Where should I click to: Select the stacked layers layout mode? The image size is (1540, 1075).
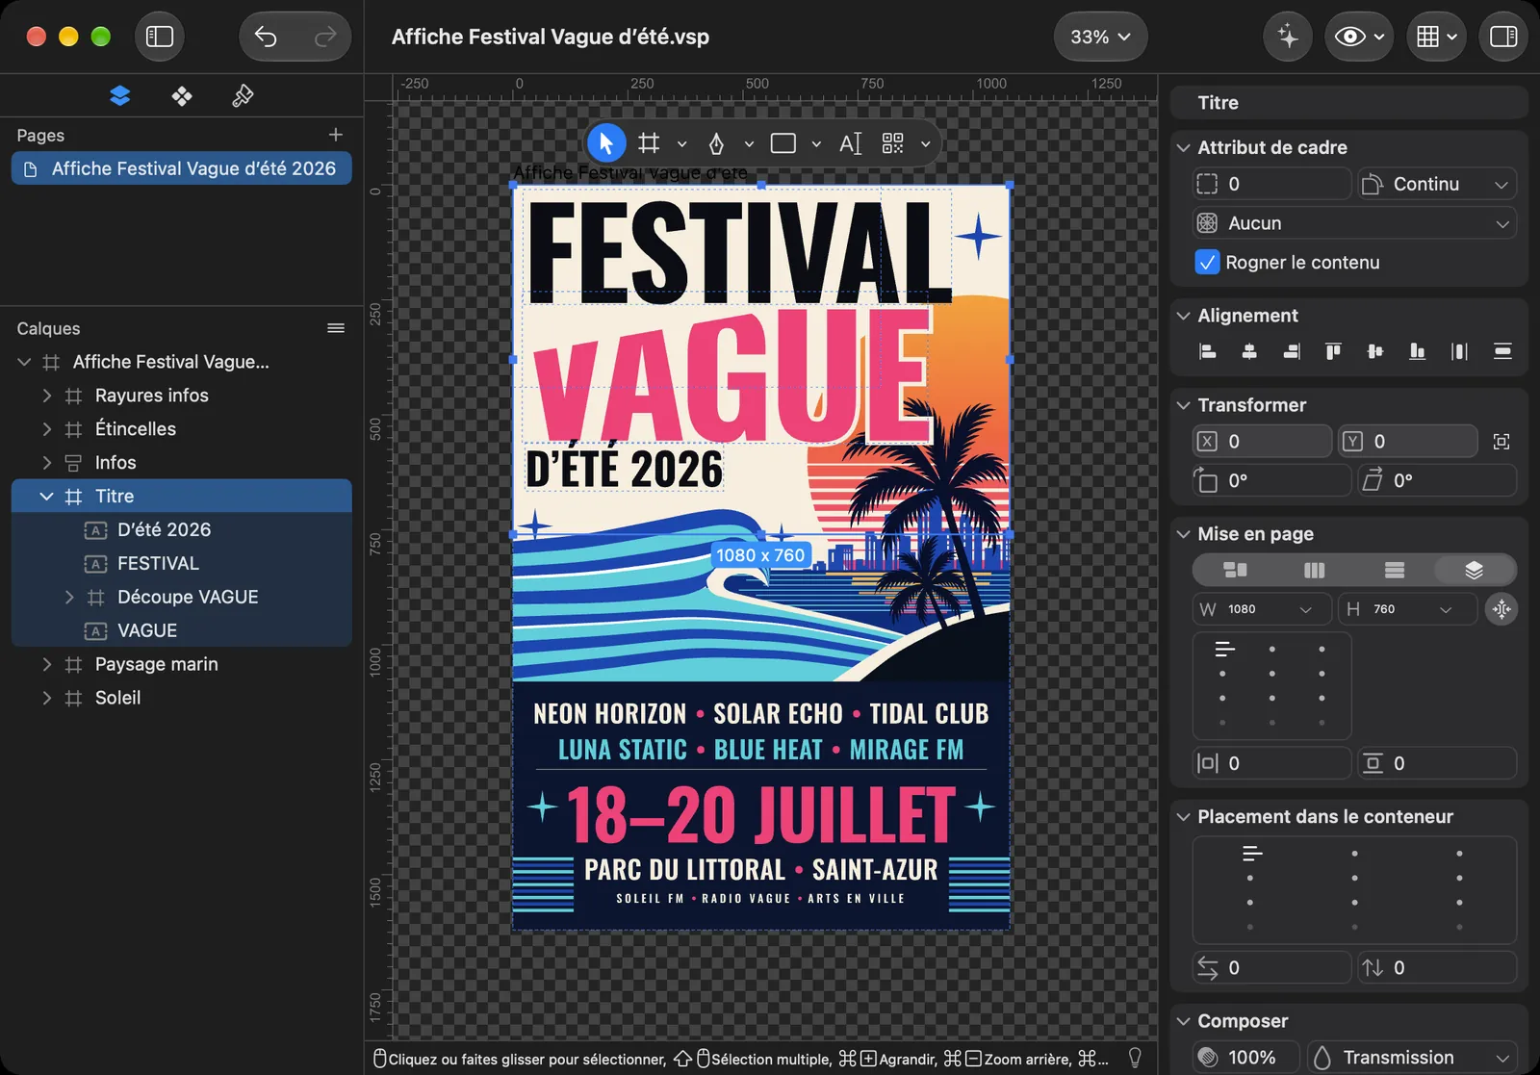click(1474, 571)
